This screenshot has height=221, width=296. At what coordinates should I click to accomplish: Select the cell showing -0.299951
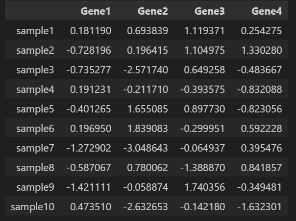pyautogui.click(x=202, y=129)
